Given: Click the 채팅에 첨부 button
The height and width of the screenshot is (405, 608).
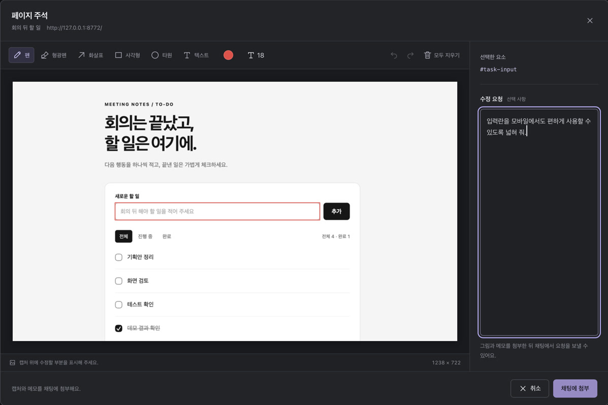Looking at the screenshot, I should [575, 388].
